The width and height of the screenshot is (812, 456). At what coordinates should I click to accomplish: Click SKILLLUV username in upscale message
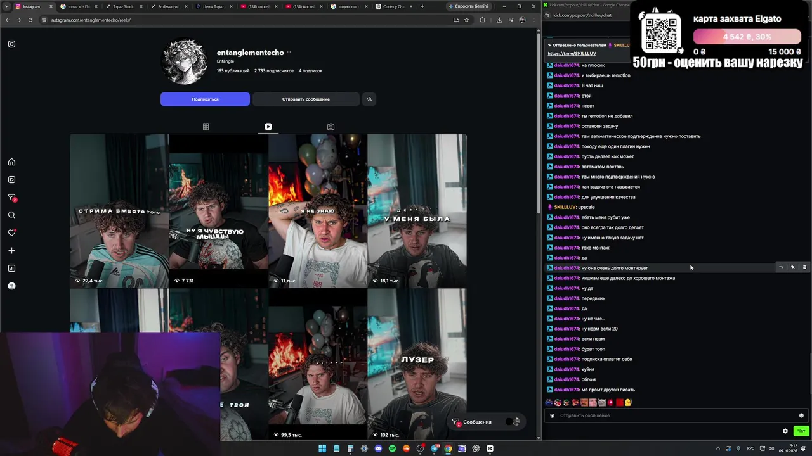click(x=565, y=207)
